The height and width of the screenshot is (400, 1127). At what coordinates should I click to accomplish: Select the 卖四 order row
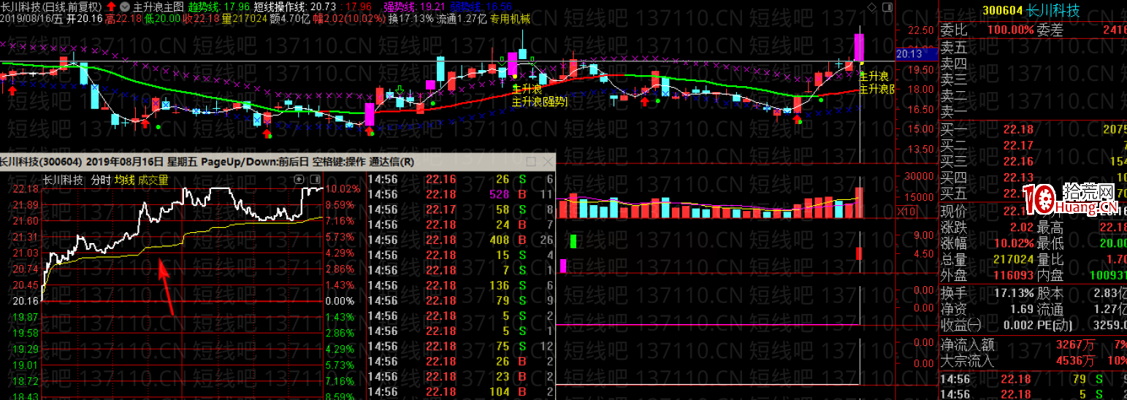(1033, 63)
